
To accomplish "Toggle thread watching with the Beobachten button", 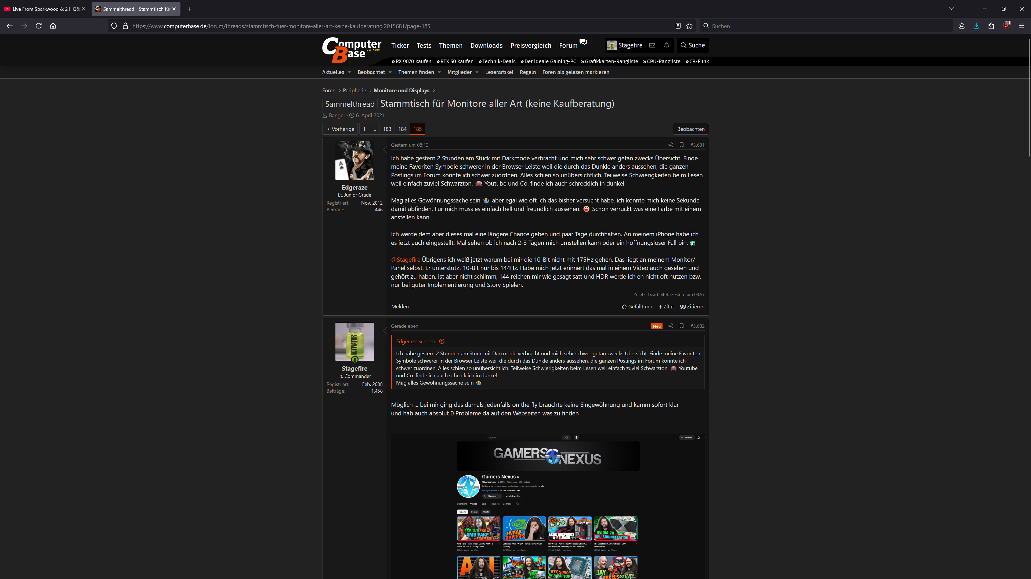I will pyautogui.click(x=691, y=129).
